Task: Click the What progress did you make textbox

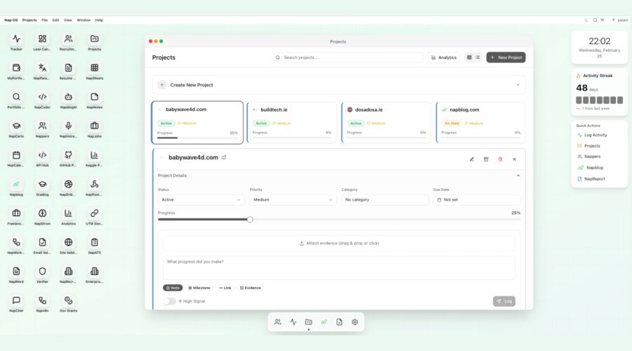Action: [339, 268]
